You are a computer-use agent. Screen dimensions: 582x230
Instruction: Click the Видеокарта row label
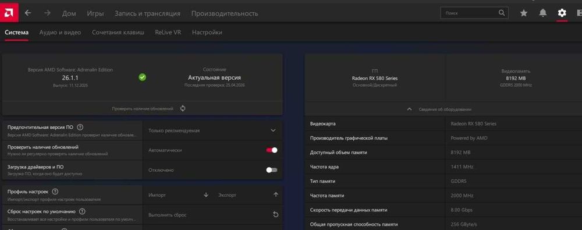(x=322, y=123)
